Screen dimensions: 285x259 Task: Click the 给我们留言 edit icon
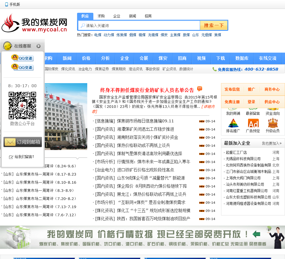pos(11,157)
